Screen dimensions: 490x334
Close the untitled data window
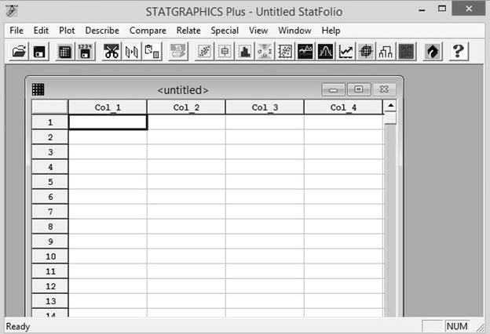point(384,89)
